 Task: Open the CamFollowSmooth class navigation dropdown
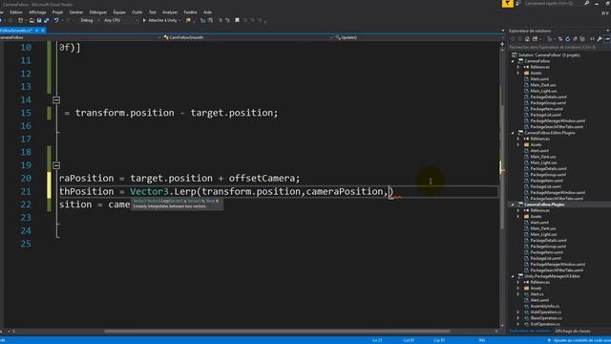248,37
